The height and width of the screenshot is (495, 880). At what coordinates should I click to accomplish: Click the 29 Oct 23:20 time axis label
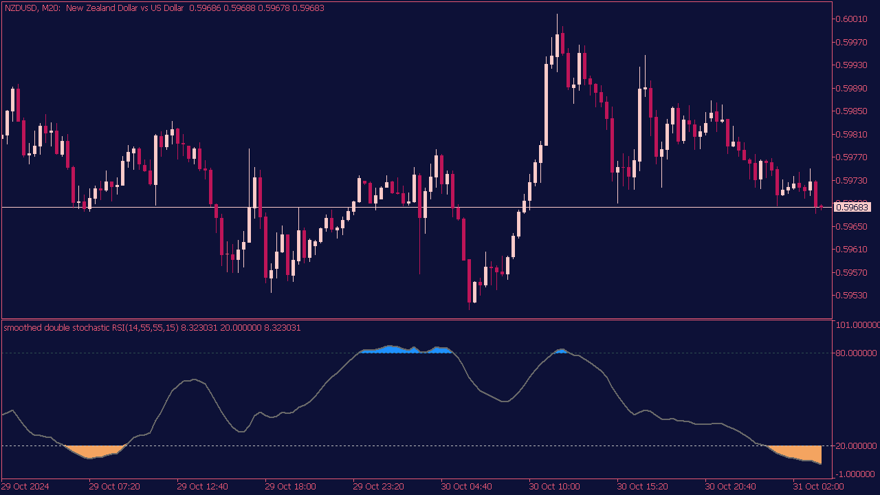pyautogui.click(x=379, y=486)
